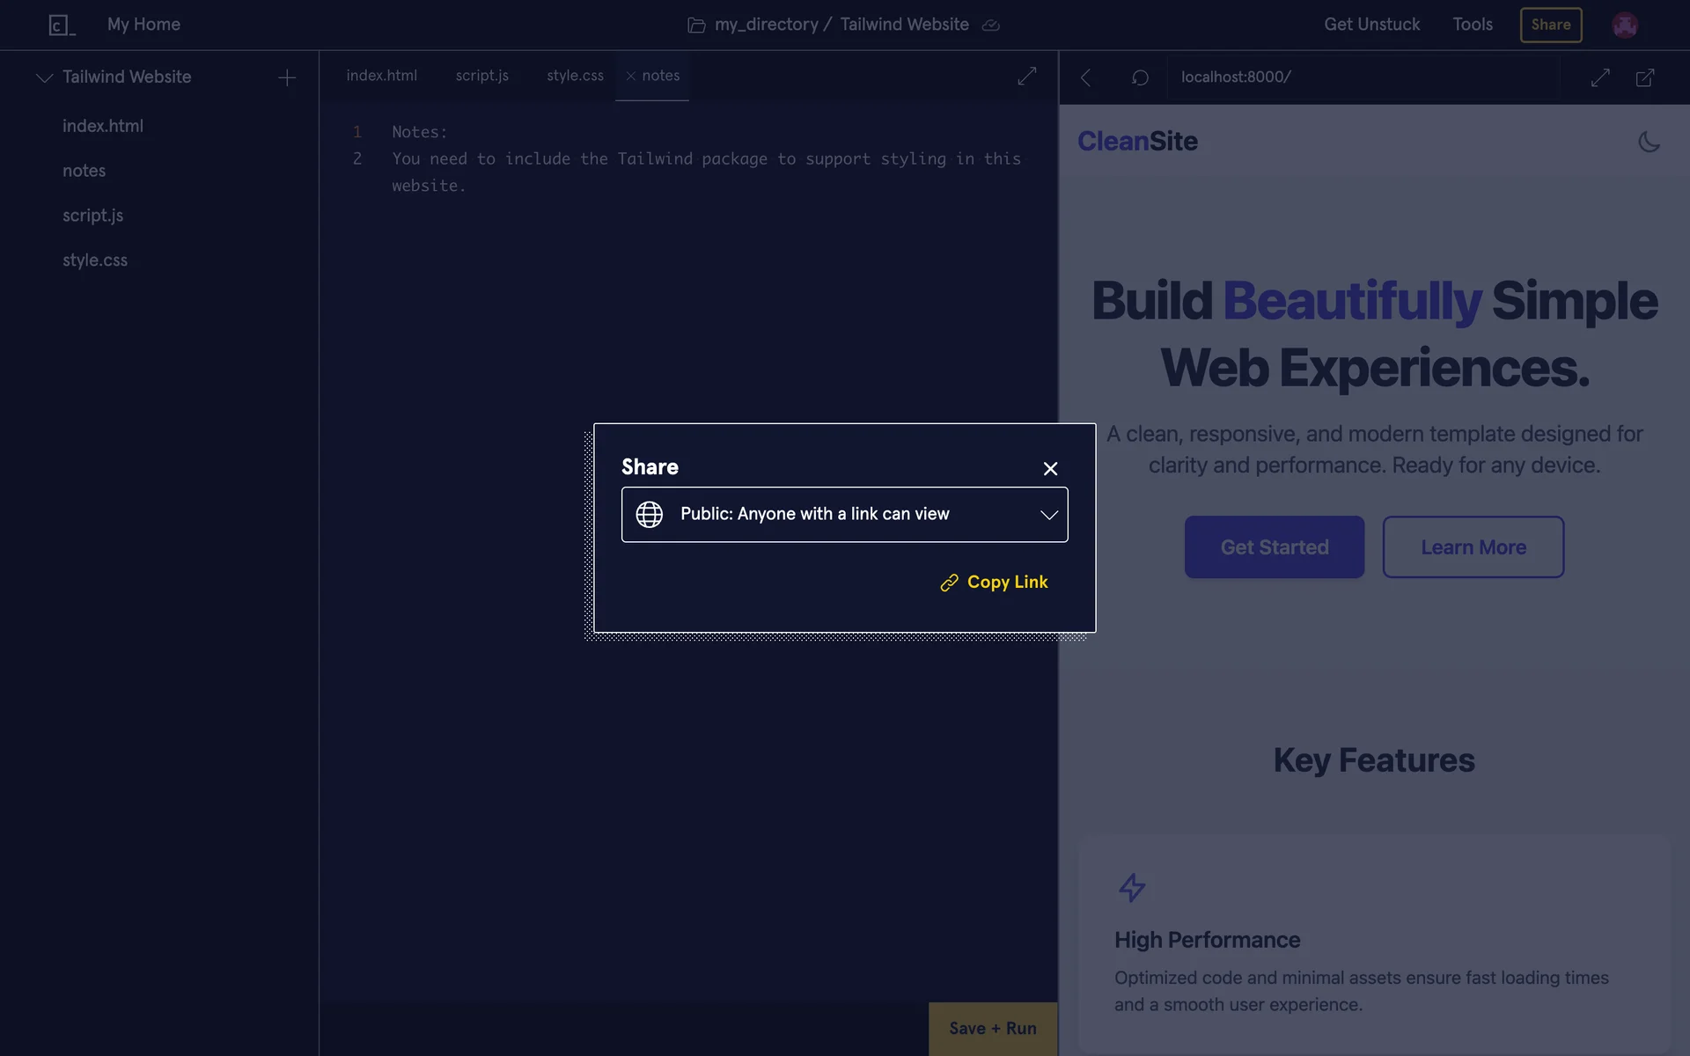Refresh the preview browser
This screenshot has width=1690, height=1056.
coord(1140,77)
